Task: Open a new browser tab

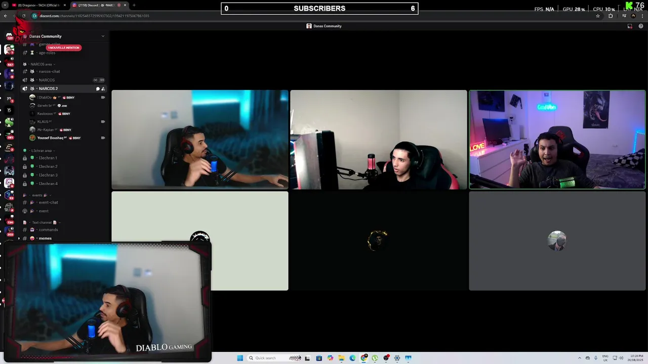Action: [x=134, y=5]
